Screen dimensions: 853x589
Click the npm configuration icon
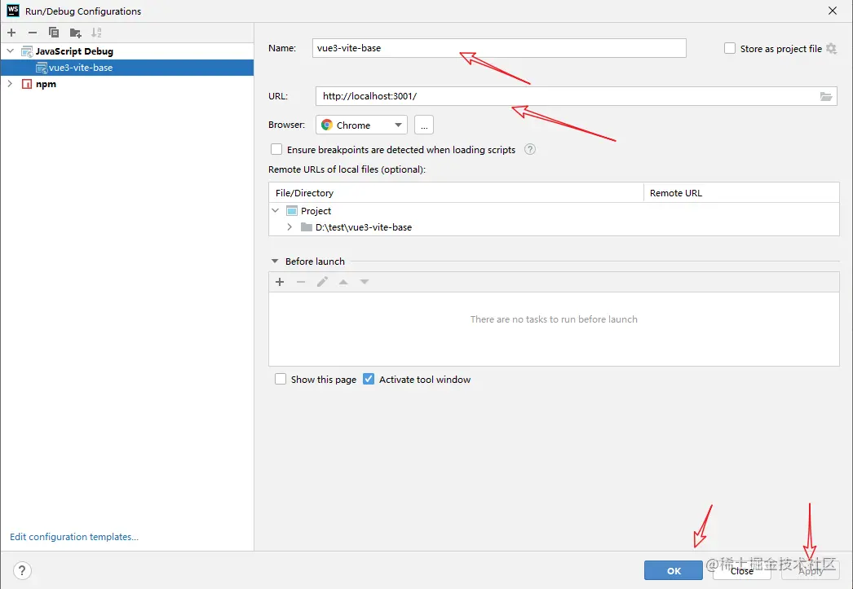[27, 84]
